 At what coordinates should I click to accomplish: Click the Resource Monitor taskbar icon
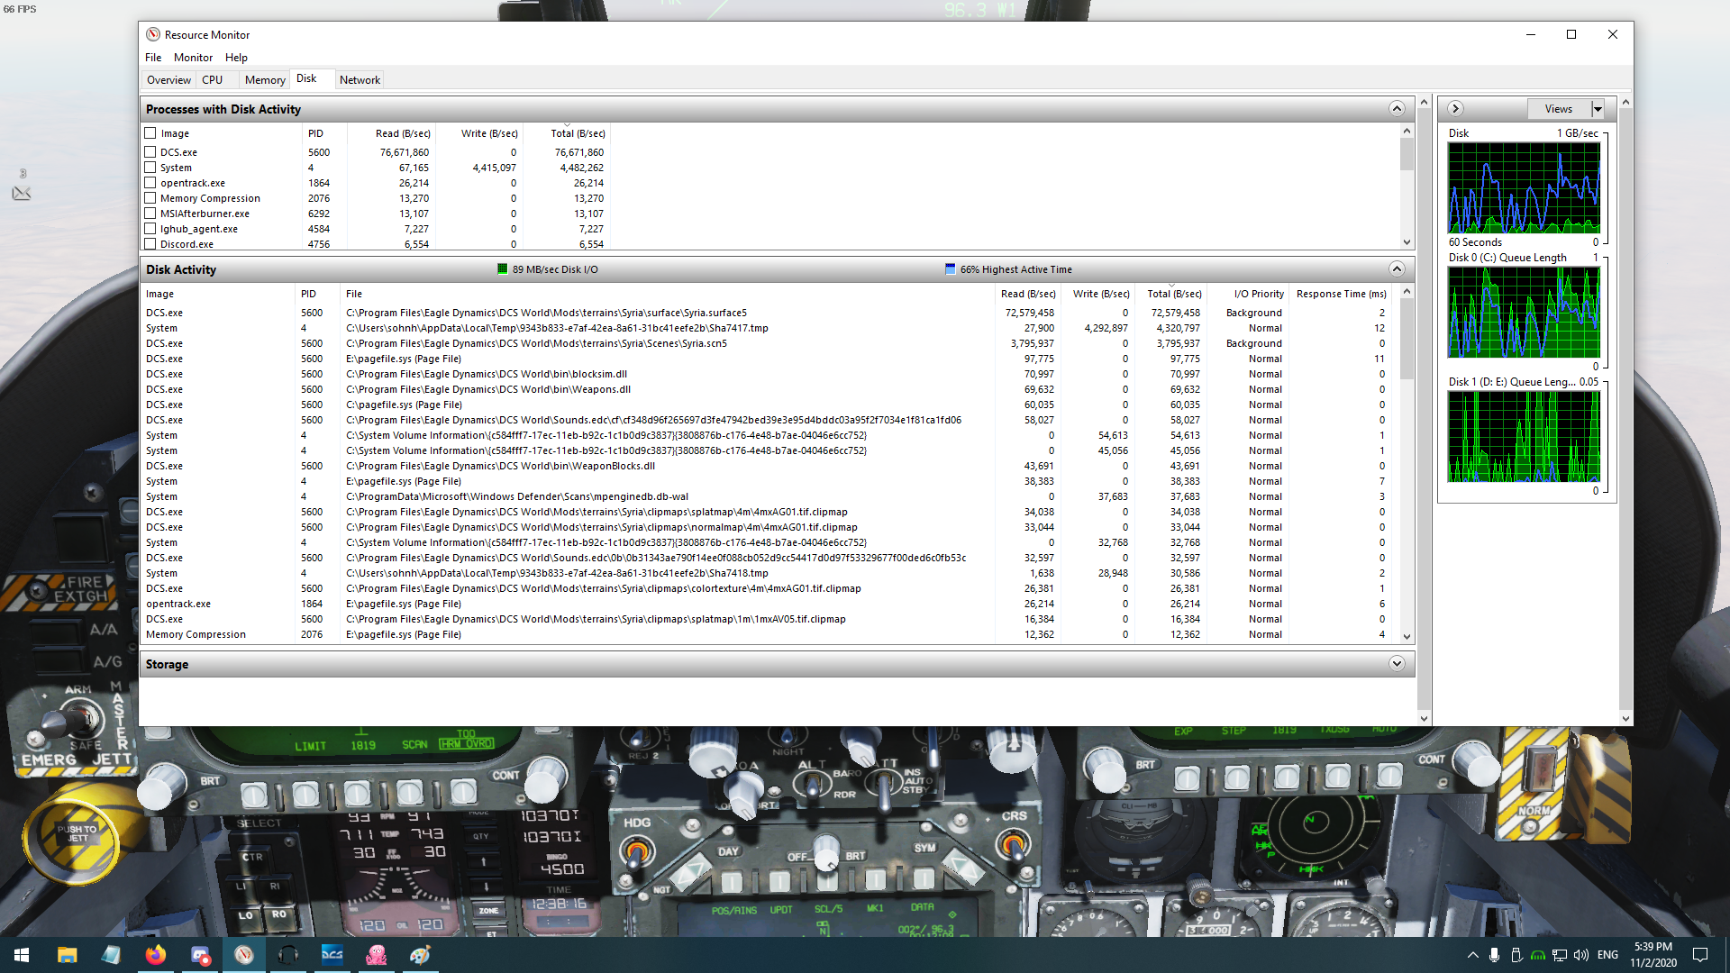coord(244,955)
